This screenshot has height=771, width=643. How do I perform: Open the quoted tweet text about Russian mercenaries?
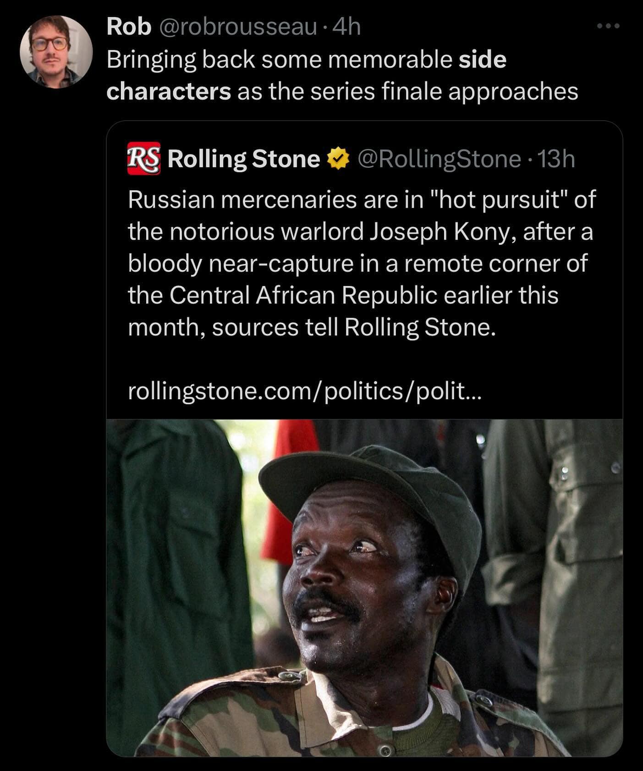pyautogui.click(x=362, y=264)
